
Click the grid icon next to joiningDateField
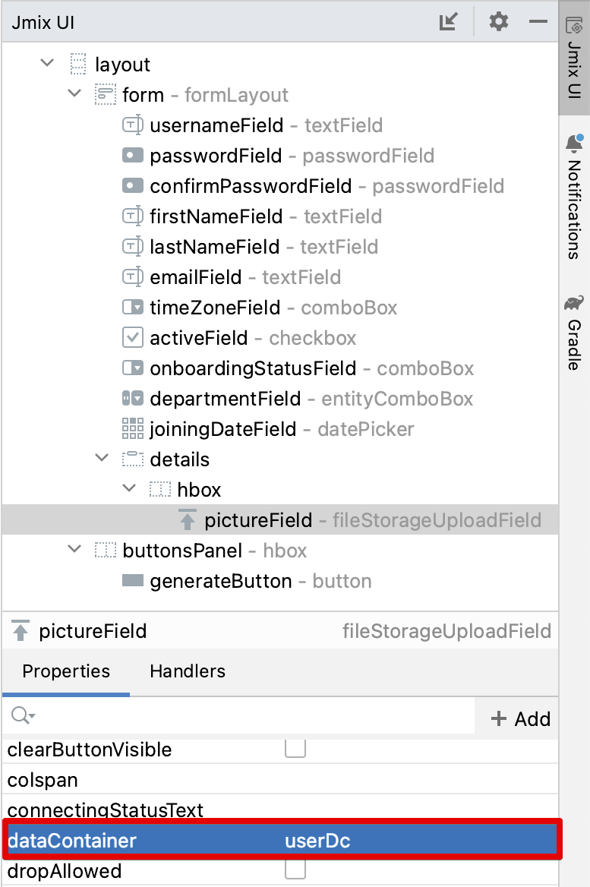coord(133,429)
